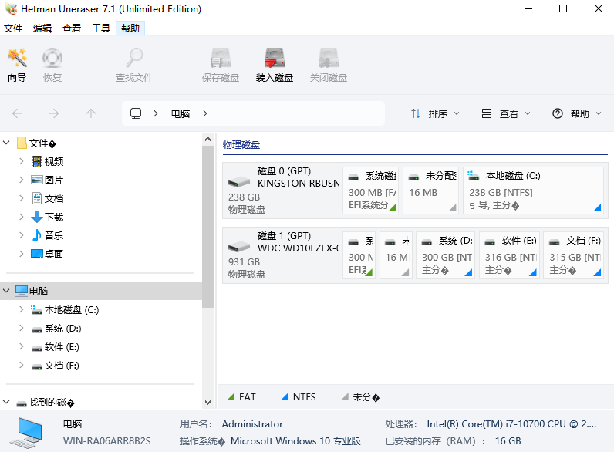Click the WDC 磁盘 1 physical disk
The width and height of the screenshot is (614, 452).
click(282, 255)
